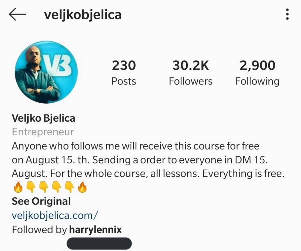301x251 pixels.
Task: Tap the last pointing-down hand emoji
Action: (x=70, y=187)
